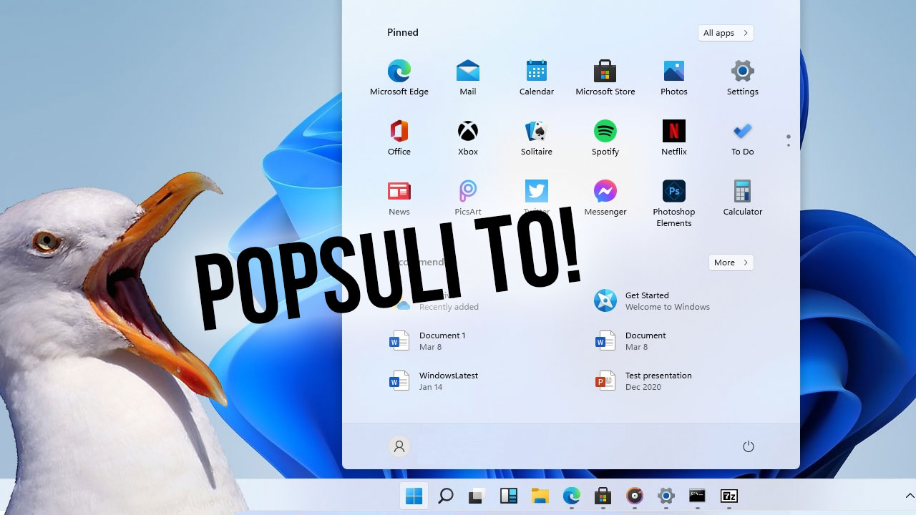Launch Photoshop Elements

[674, 203]
